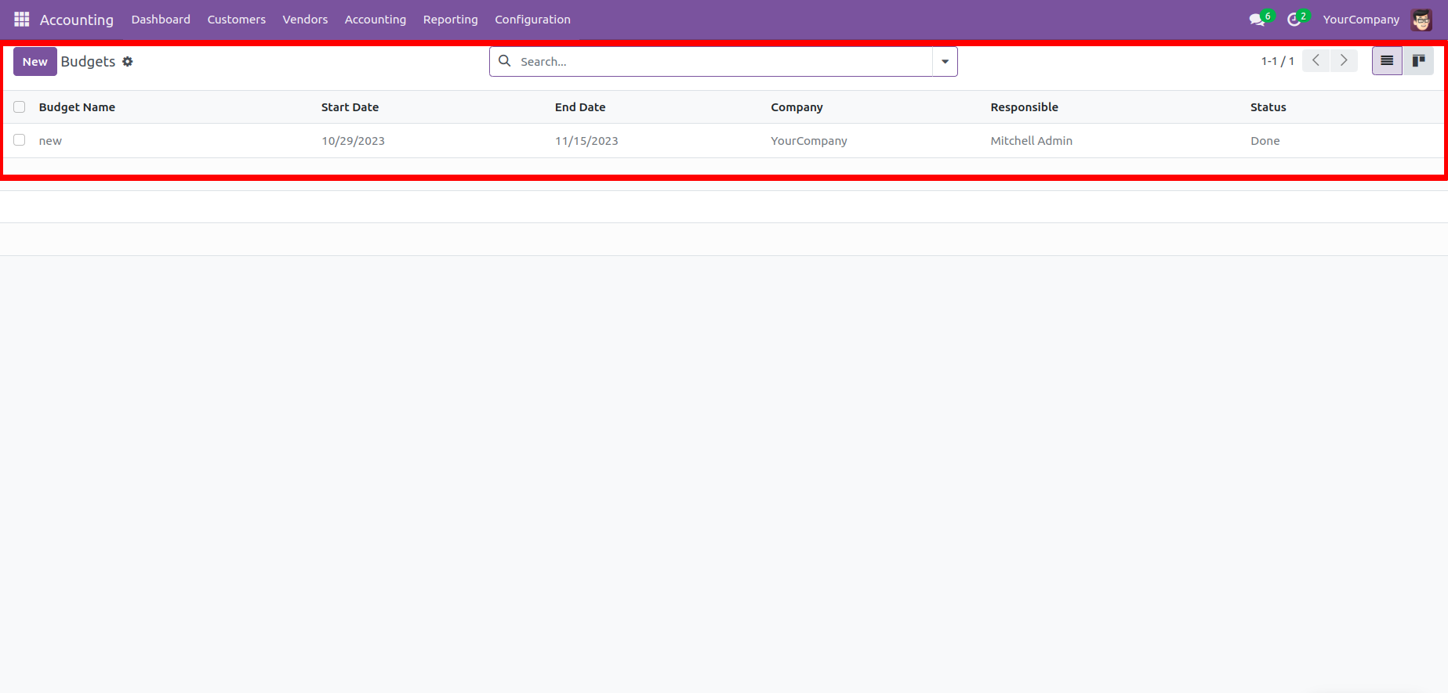
Task: Click the search magnifier icon
Action: (x=505, y=61)
